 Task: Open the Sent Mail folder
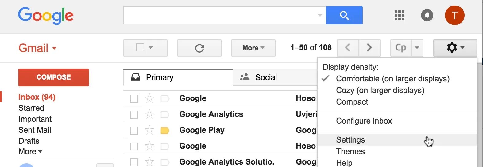pos(35,130)
